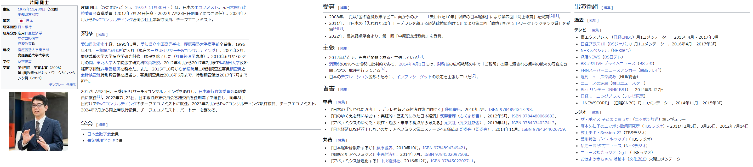Click the Japan flag icon in infobox
This screenshot has width=753, height=167.
pos(21,21)
